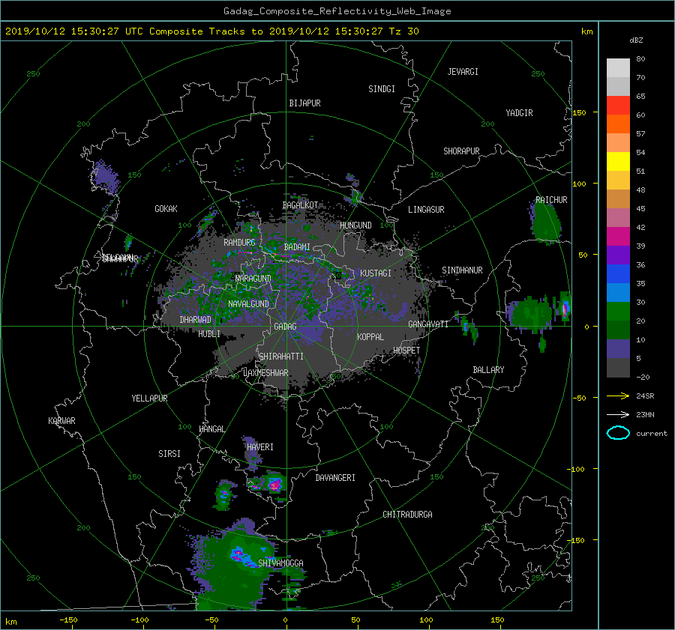Screen dimensions: 675x630
Task: Click the GOKAK city label
Action: [x=166, y=208]
